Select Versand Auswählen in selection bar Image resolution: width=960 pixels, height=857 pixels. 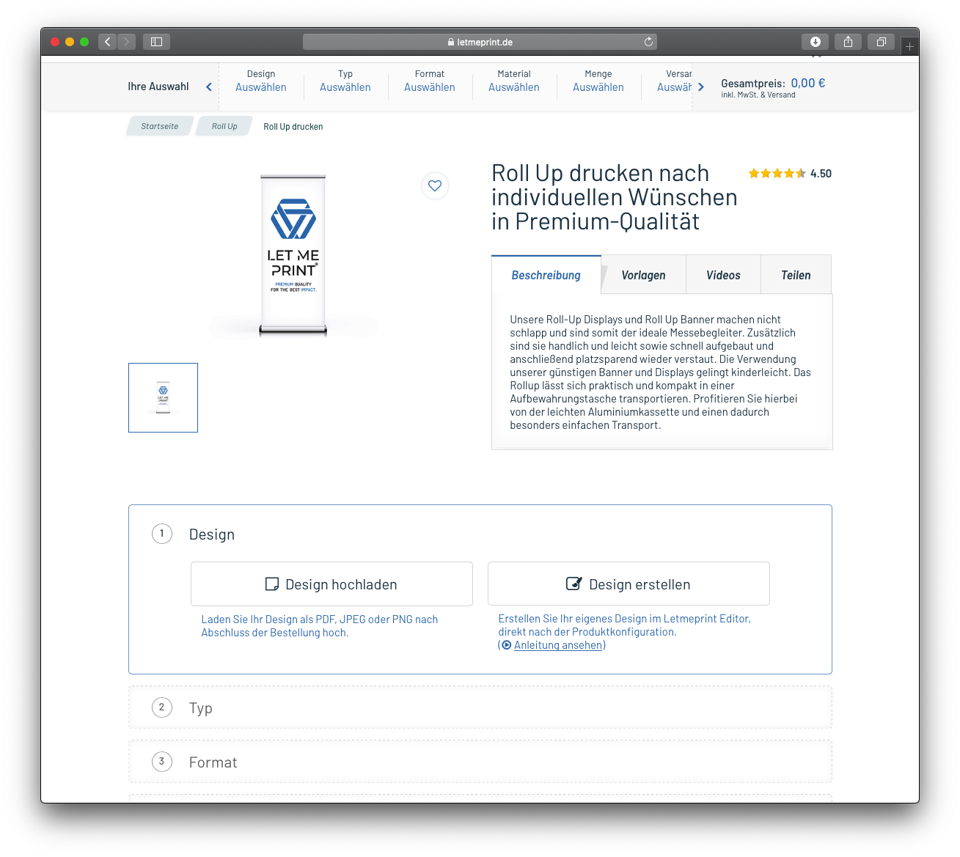coord(675,81)
